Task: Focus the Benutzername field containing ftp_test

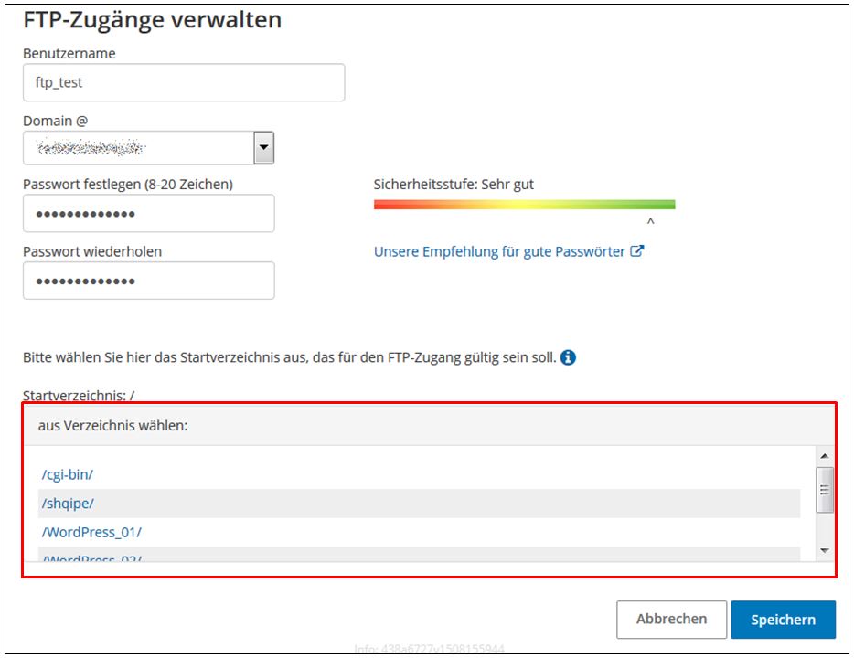Action: 183,82
